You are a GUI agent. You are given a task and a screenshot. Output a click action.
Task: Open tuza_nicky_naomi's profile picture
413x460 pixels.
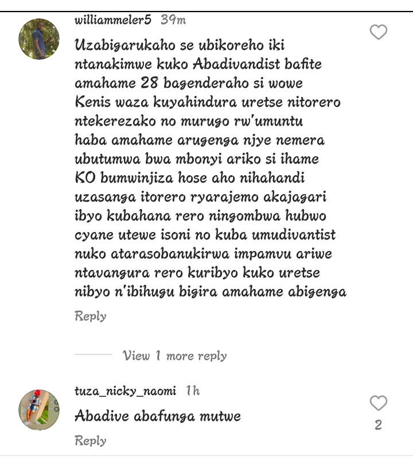click(39, 410)
